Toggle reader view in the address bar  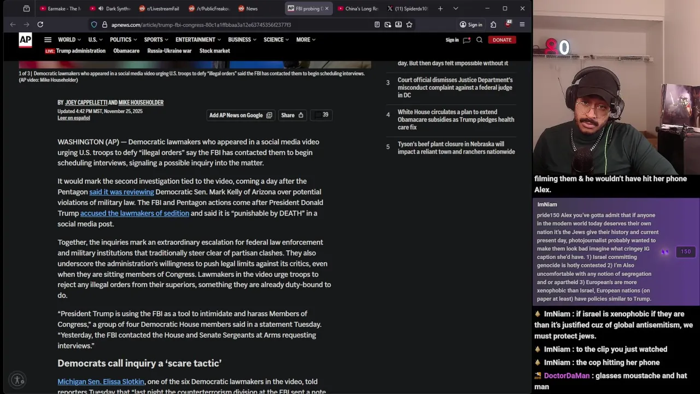click(377, 25)
